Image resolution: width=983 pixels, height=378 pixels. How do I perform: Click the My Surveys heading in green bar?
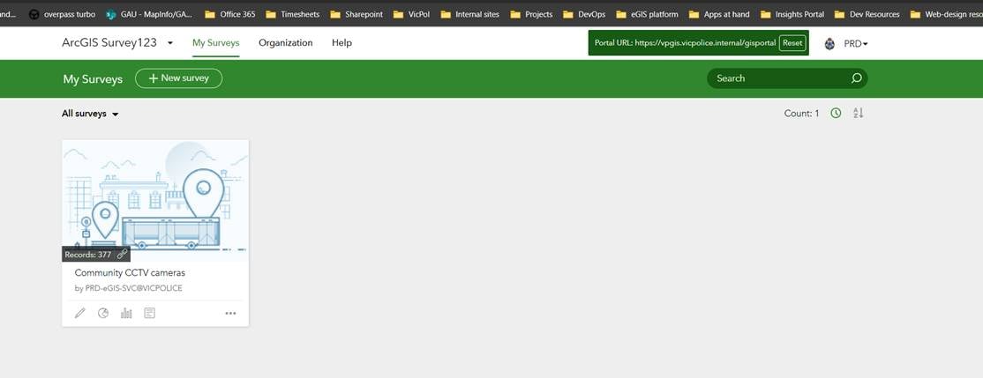tap(93, 79)
